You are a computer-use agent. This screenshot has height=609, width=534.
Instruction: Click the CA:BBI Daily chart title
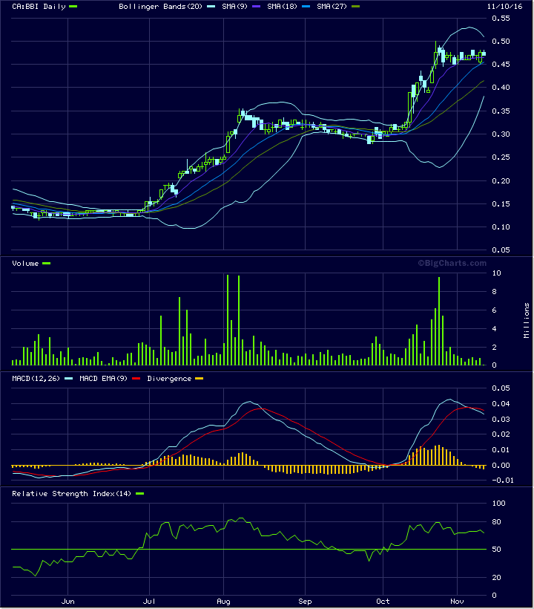39,7
